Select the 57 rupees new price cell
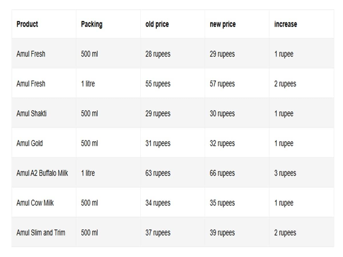 click(237, 84)
